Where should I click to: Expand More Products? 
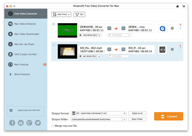click(22, 74)
